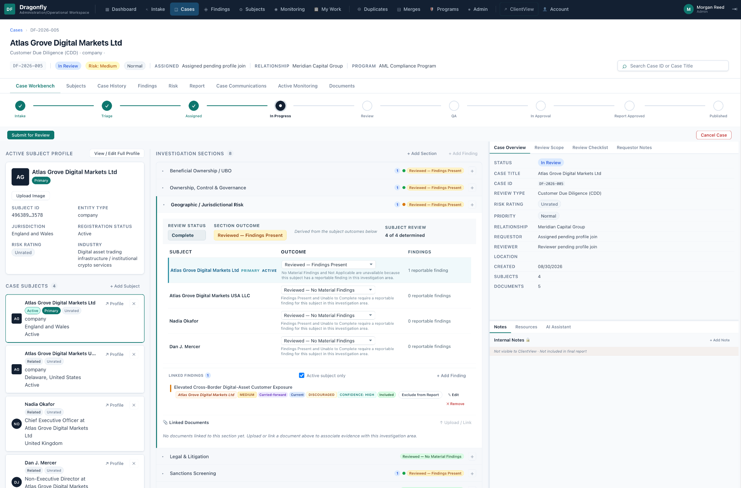Click the Upload Image button
The width and height of the screenshot is (741, 488).
[x=31, y=196]
